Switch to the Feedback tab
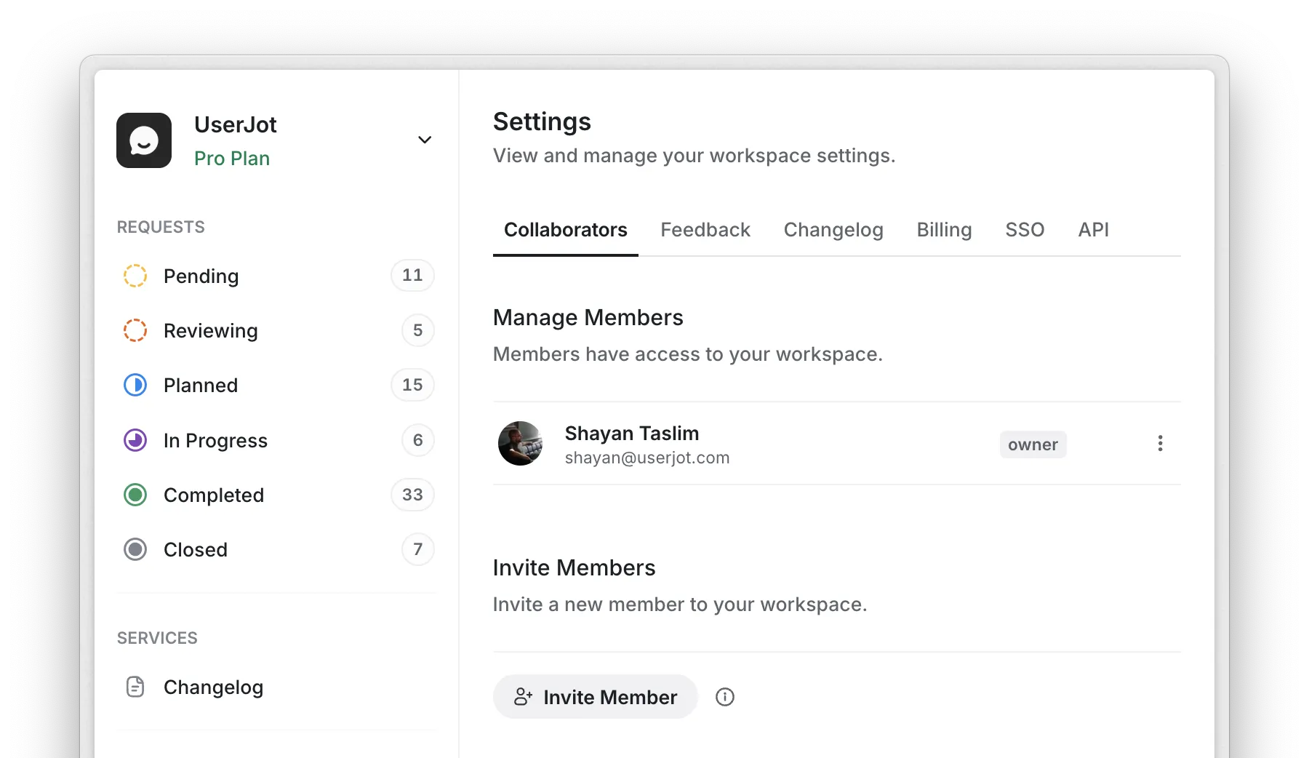 click(x=705, y=230)
